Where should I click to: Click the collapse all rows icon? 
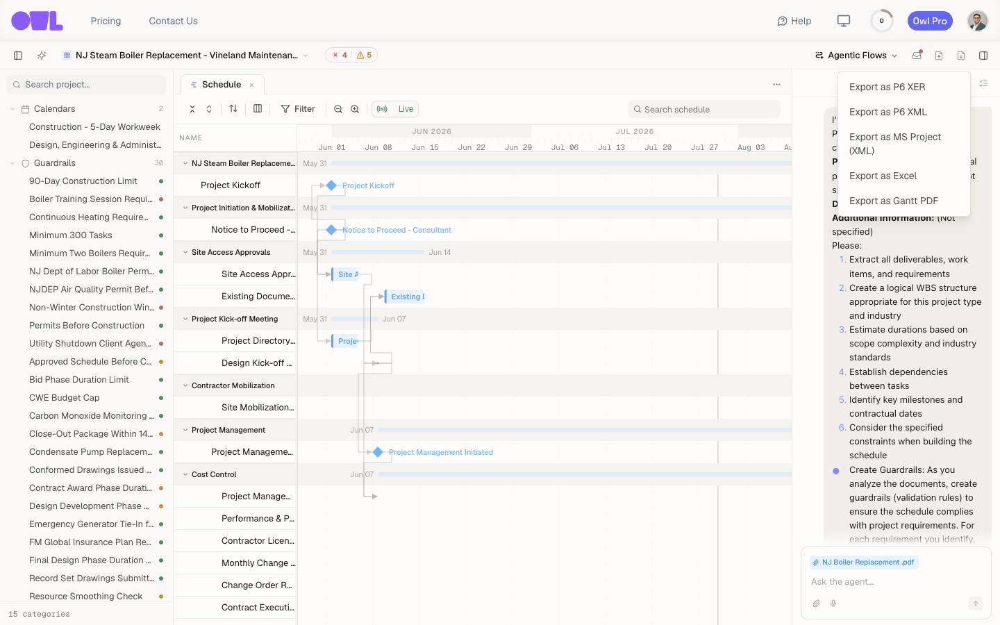pyautogui.click(x=192, y=109)
